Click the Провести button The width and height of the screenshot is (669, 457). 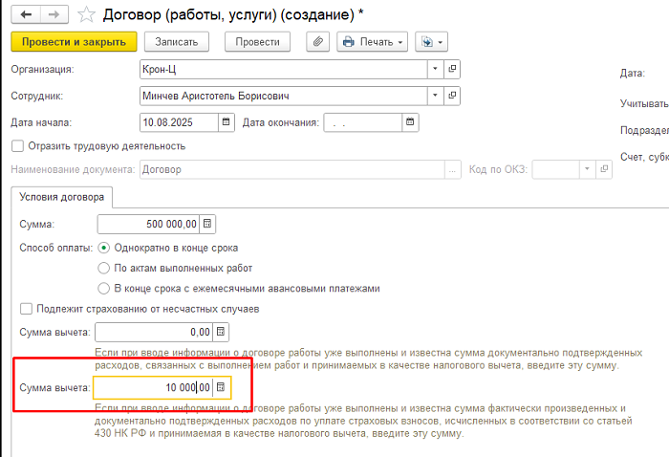pyautogui.click(x=257, y=42)
